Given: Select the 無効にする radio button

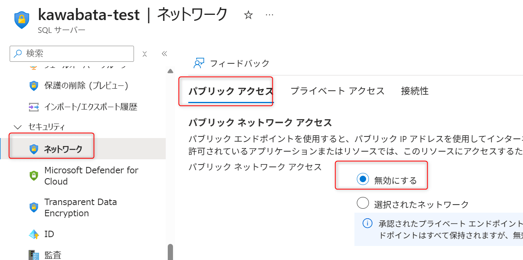Looking at the screenshot, I should click(363, 179).
